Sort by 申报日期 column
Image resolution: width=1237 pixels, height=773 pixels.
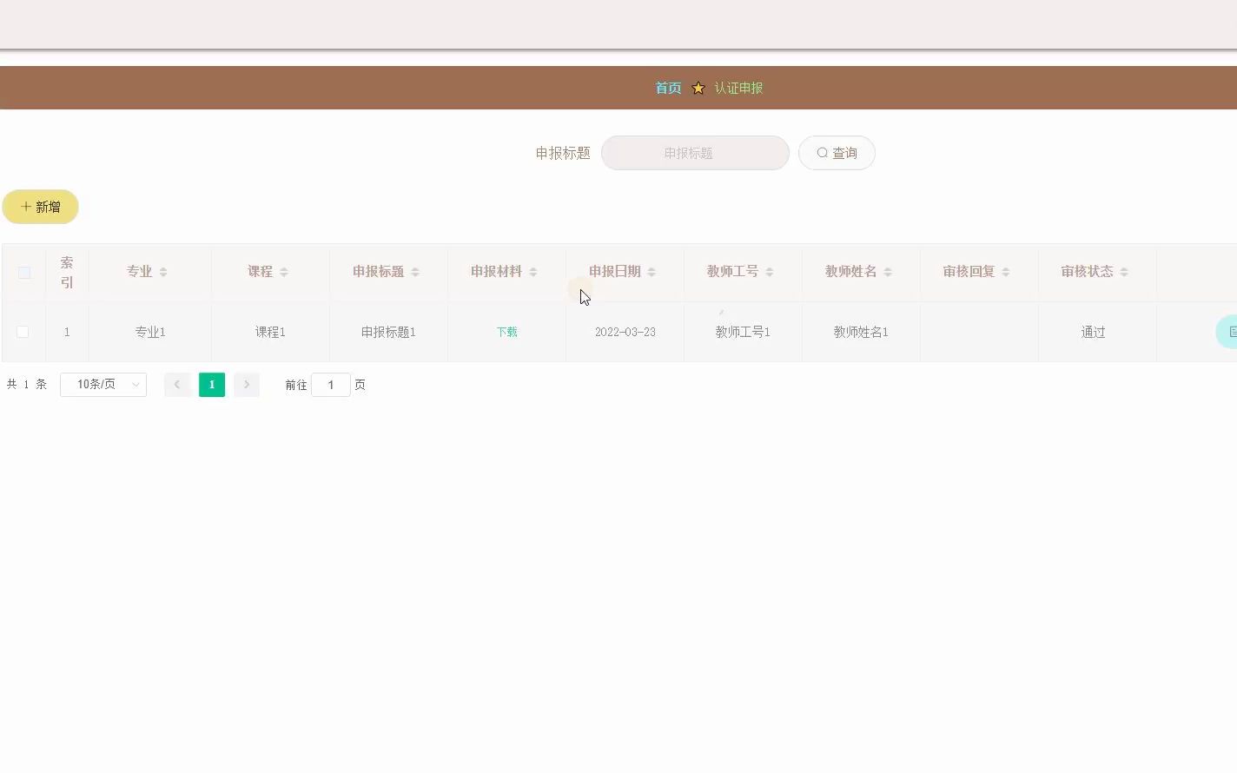[652, 272]
